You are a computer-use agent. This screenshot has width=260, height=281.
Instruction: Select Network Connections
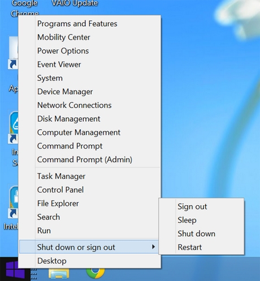click(x=90, y=105)
